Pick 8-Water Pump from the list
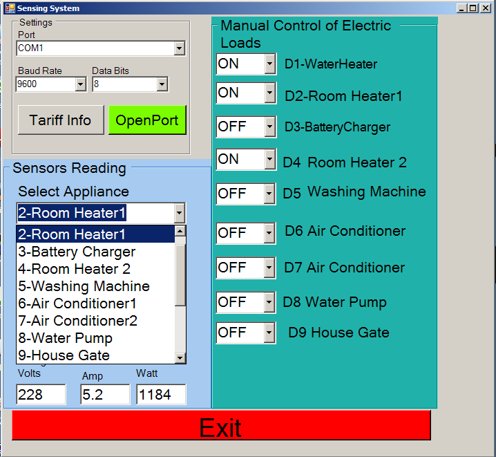The image size is (496, 457). point(65,338)
